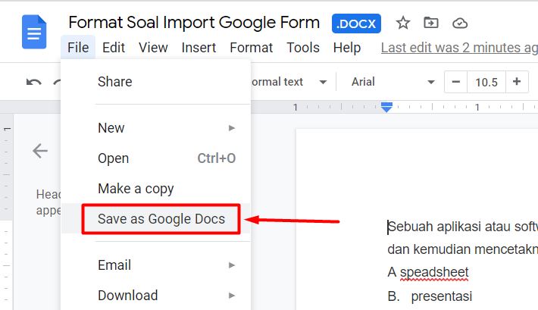Open the Insert menu
This screenshot has height=310, width=538.
tap(199, 48)
